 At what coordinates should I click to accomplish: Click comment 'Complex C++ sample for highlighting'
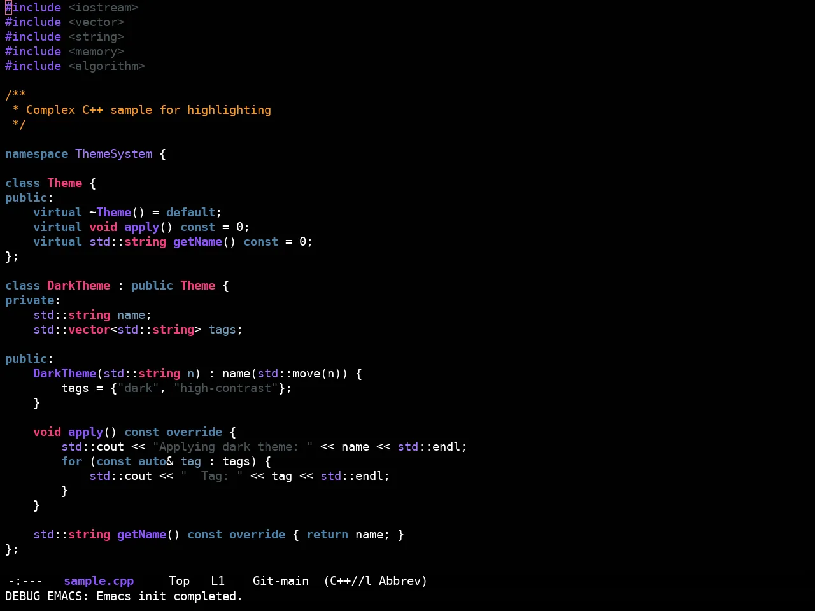148,110
